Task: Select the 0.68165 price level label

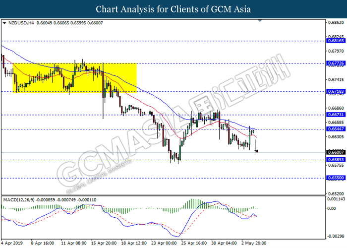Action: point(336,41)
